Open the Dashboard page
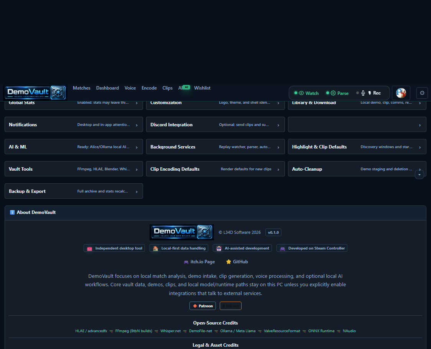This screenshot has width=431, height=349. tap(107, 88)
